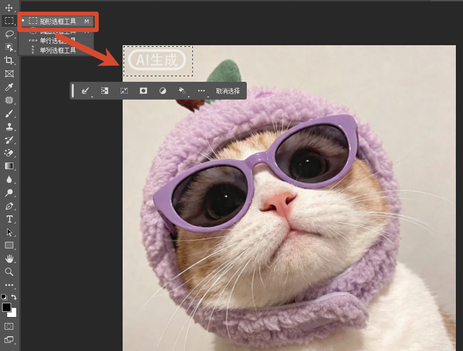Select the Move tool
This screenshot has width=463, height=351.
pyautogui.click(x=9, y=8)
